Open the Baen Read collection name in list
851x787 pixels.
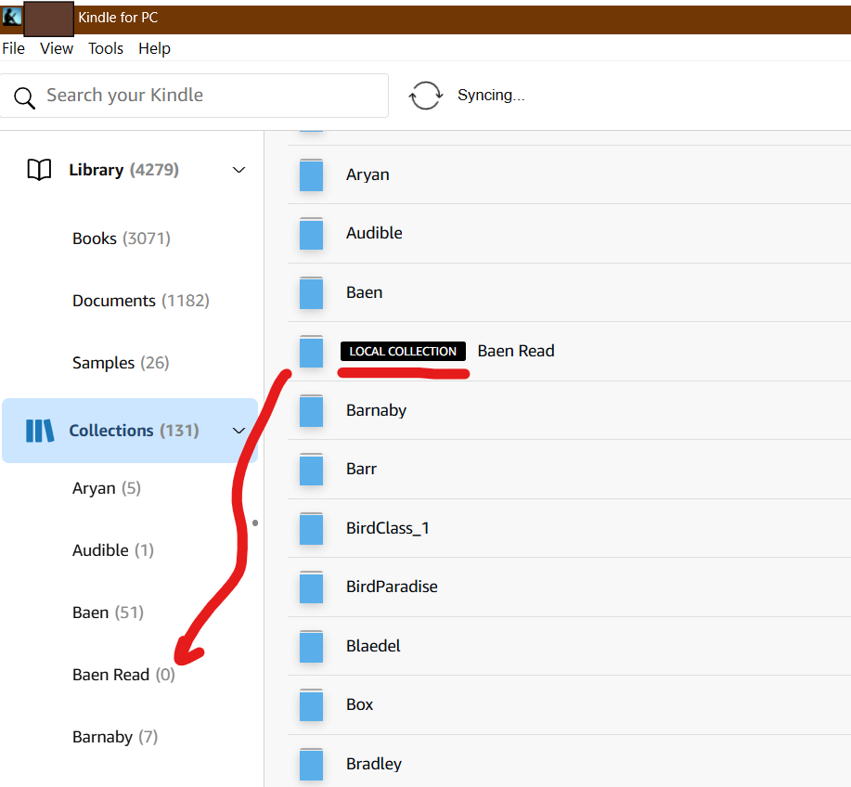pos(516,351)
